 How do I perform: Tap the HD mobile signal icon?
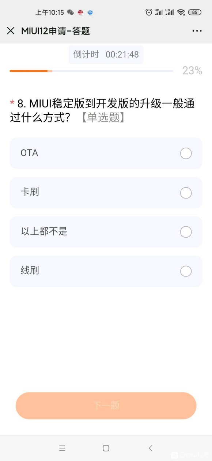(159, 12)
